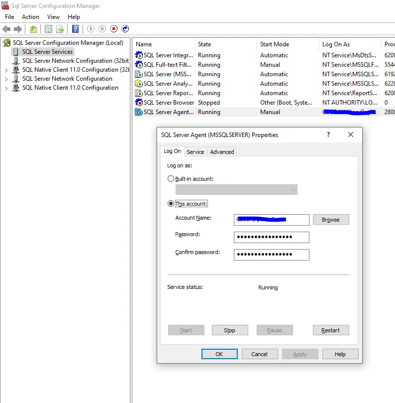Click the SQL Server Browser service icon
Screen dimensions: 395x403
point(139,103)
